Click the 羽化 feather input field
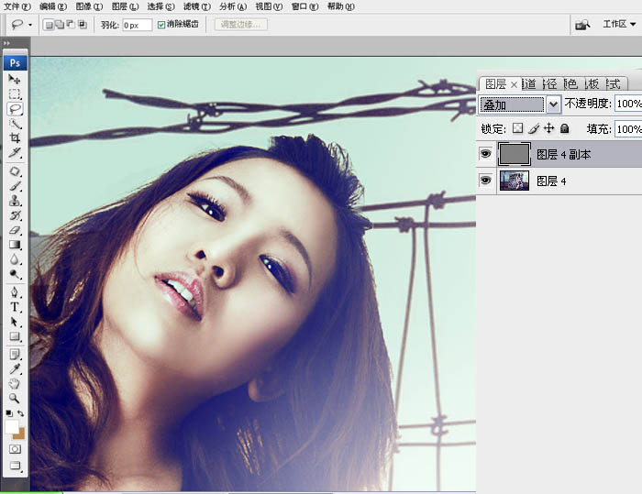Viewport: 642px width, 494px height. [x=137, y=25]
